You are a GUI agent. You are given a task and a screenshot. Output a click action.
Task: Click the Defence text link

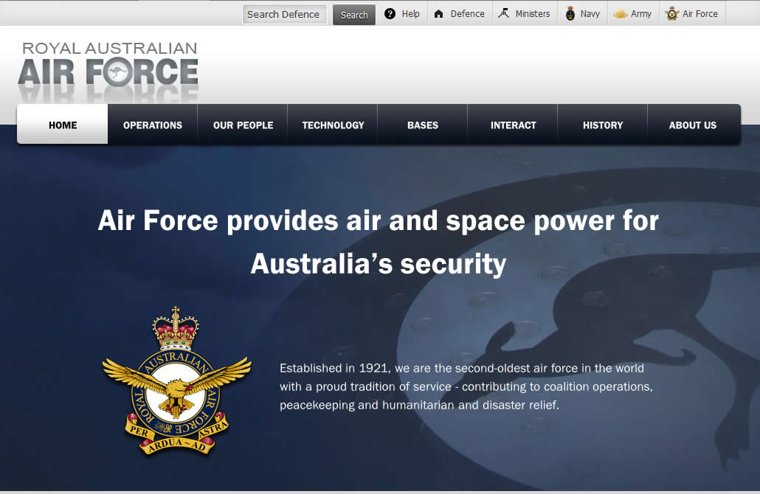(466, 13)
